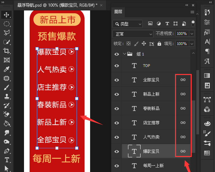Screen dimensions: 215x172
Task: Select the Horizontal Type tool
Action: (x=7, y=160)
